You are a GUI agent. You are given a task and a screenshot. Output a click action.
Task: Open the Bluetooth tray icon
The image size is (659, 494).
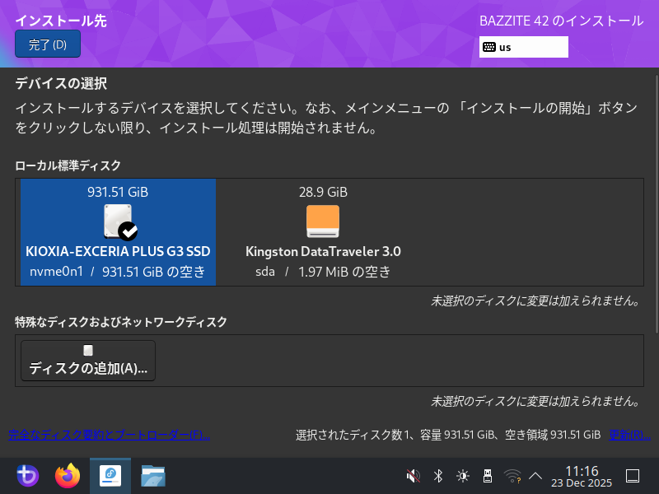point(438,476)
